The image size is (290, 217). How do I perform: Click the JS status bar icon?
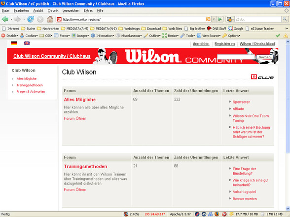204,214
